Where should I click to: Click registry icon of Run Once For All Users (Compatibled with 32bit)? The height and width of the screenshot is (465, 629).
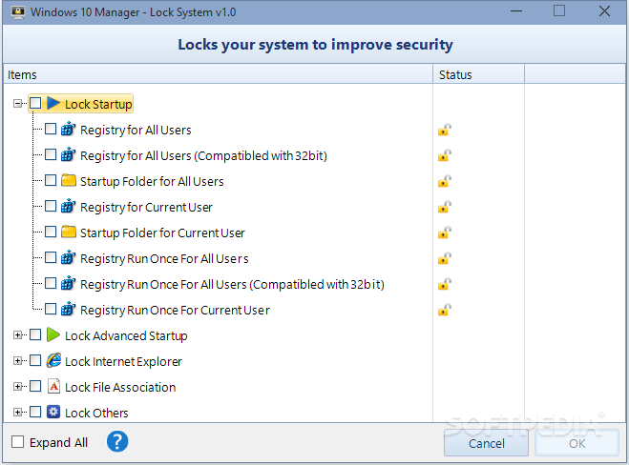[68, 283]
